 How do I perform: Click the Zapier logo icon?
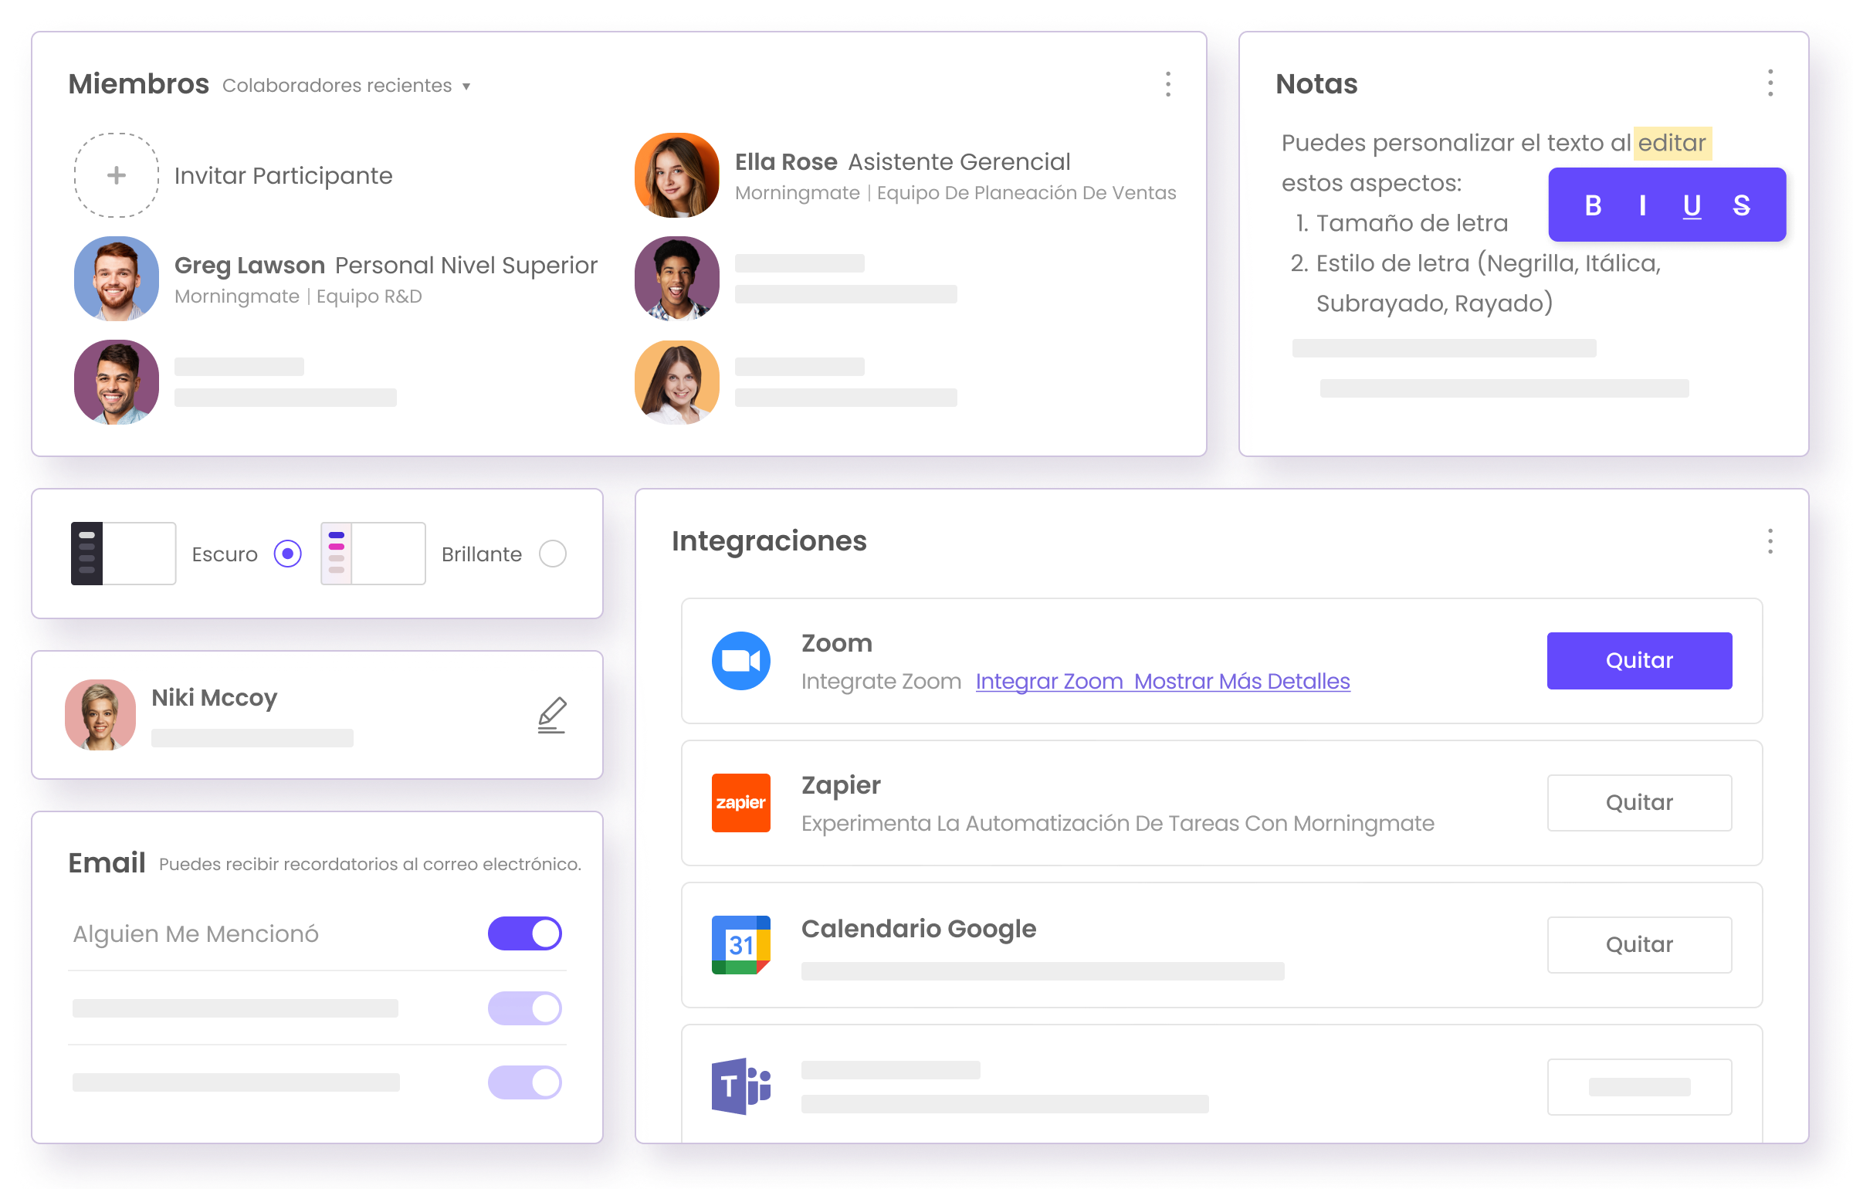(740, 803)
